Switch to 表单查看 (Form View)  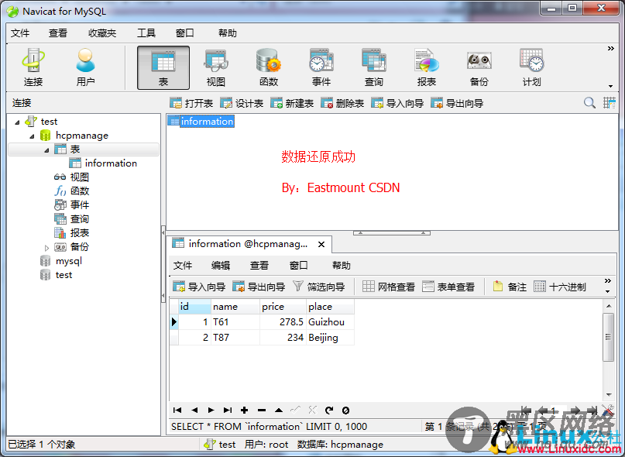tap(448, 287)
